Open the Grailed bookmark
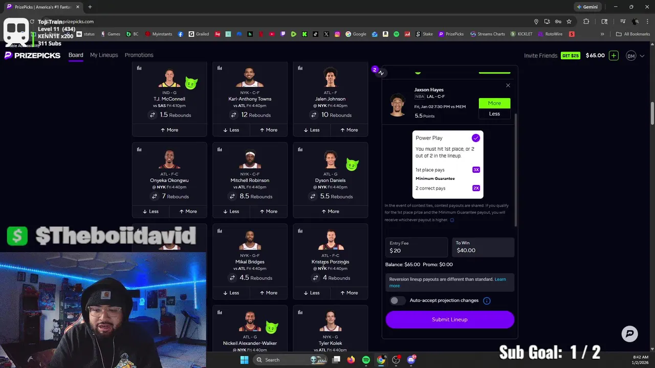Screen dimensions: 655x368 coord(199,34)
